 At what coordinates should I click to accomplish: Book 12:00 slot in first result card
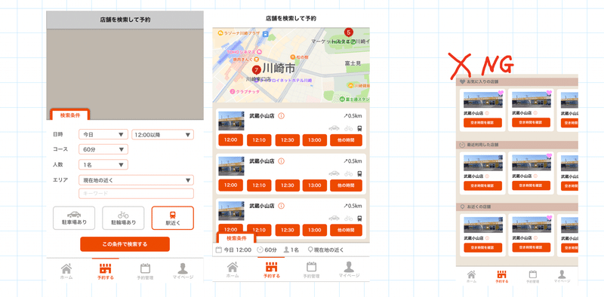click(x=231, y=140)
